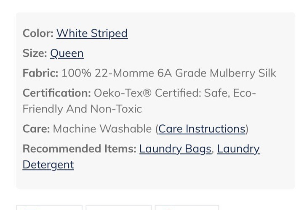Click the Certification label

[x=57, y=93]
